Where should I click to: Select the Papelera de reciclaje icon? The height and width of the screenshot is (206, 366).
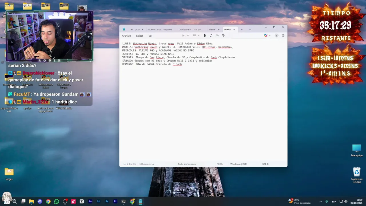click(357, 175)
